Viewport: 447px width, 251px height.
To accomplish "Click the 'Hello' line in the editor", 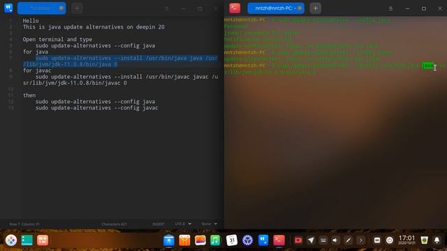I will pos(31,21).
